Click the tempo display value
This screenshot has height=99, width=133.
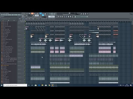click(x=37, y=15)
